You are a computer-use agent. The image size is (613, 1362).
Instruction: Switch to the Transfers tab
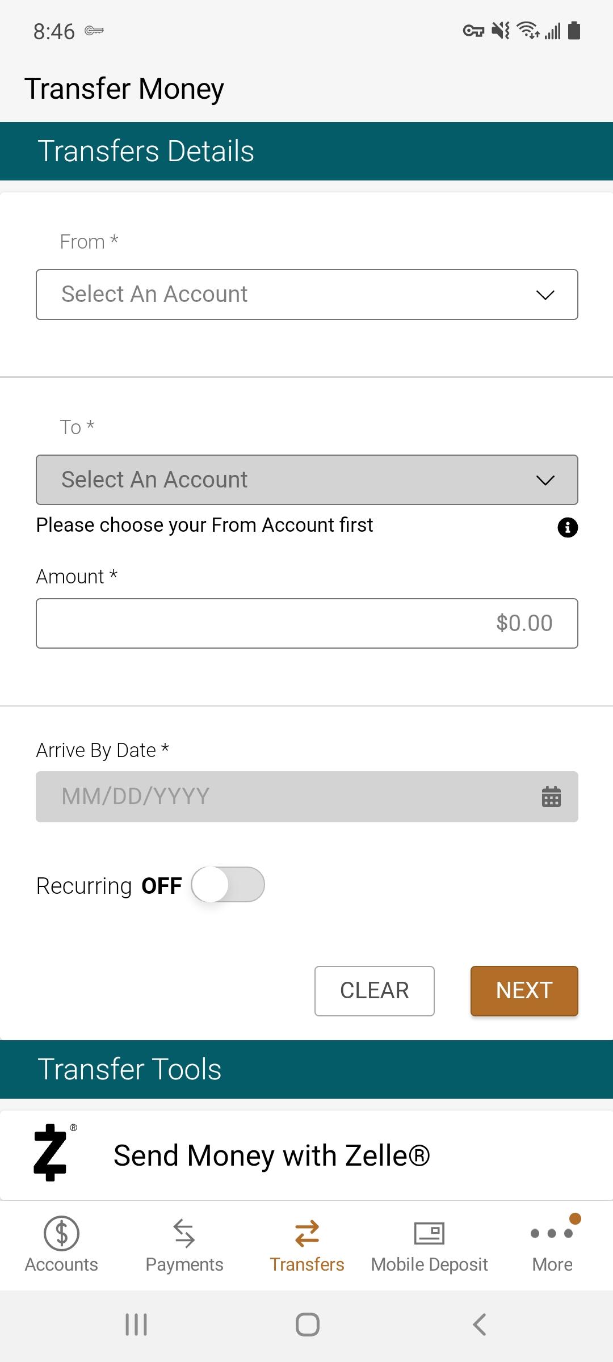click(306, 1246)
